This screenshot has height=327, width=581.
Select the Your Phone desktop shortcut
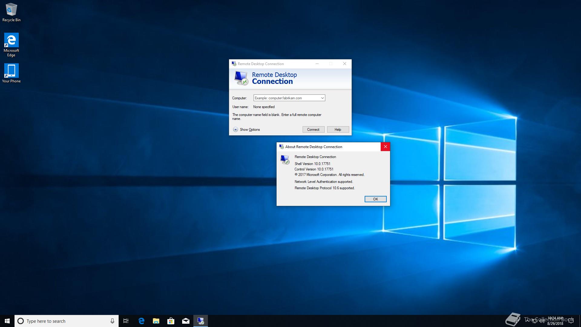coord(11,73)
